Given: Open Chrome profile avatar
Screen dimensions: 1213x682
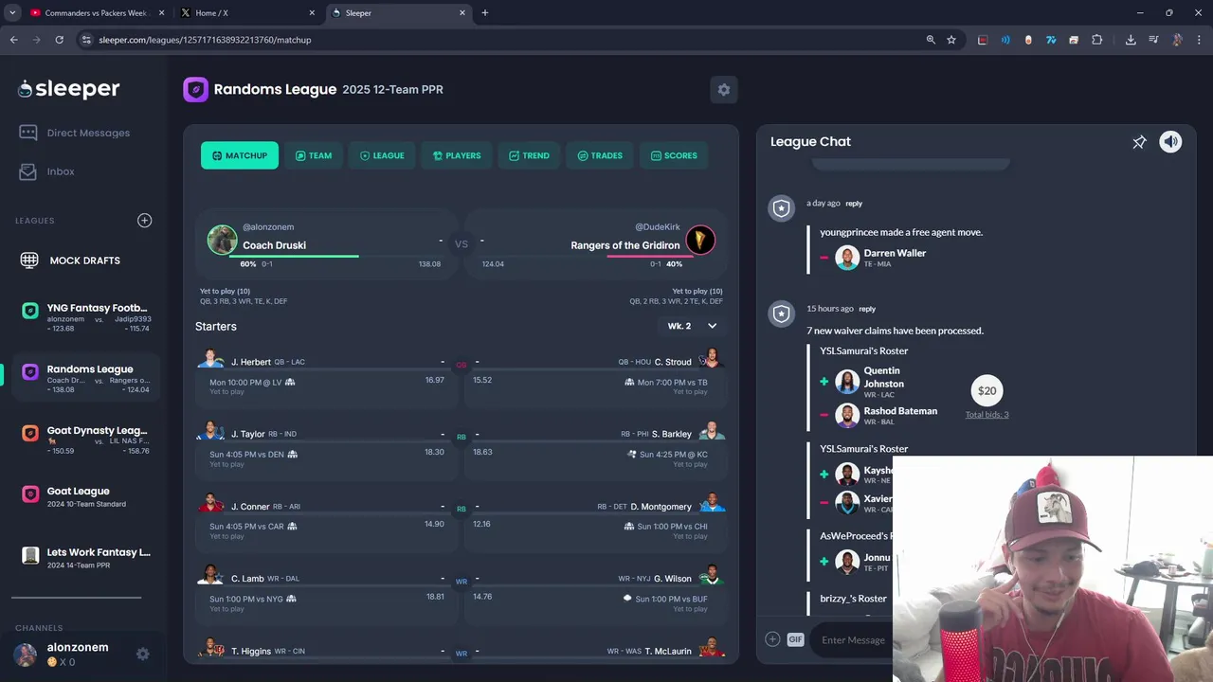Looking at the screenshot, I should [x=1177, y=40].
